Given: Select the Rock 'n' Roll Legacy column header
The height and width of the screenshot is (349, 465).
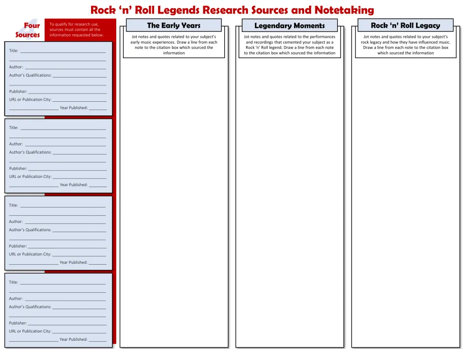Looking at the screenshot, I should [x=405, y=25].
